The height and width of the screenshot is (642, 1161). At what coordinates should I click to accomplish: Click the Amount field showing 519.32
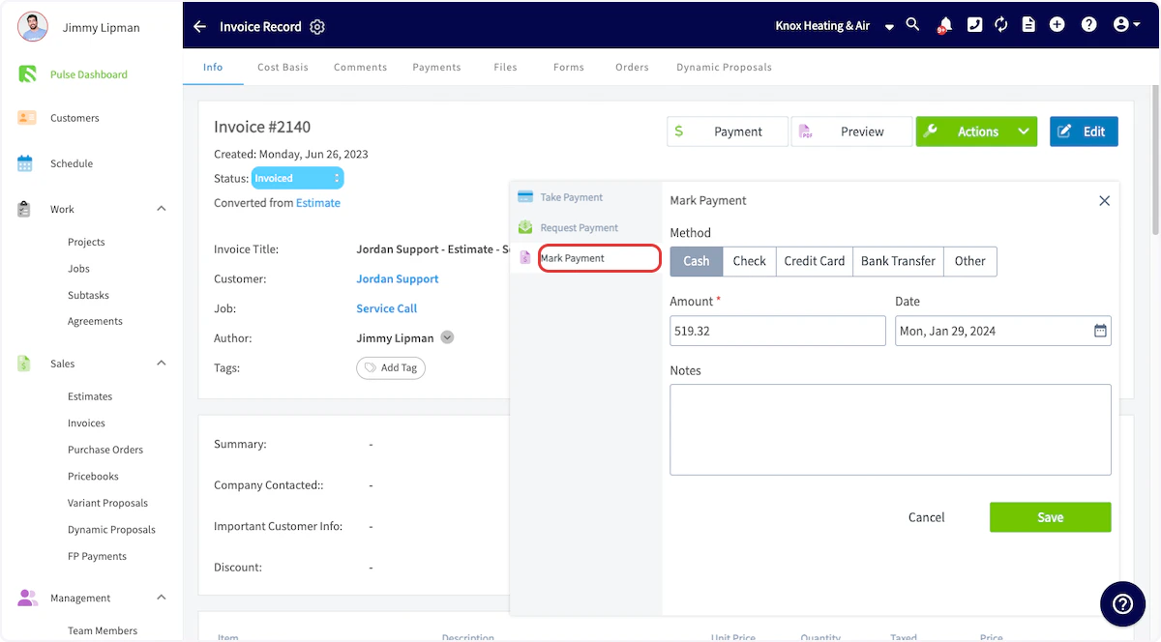[778, 331]
